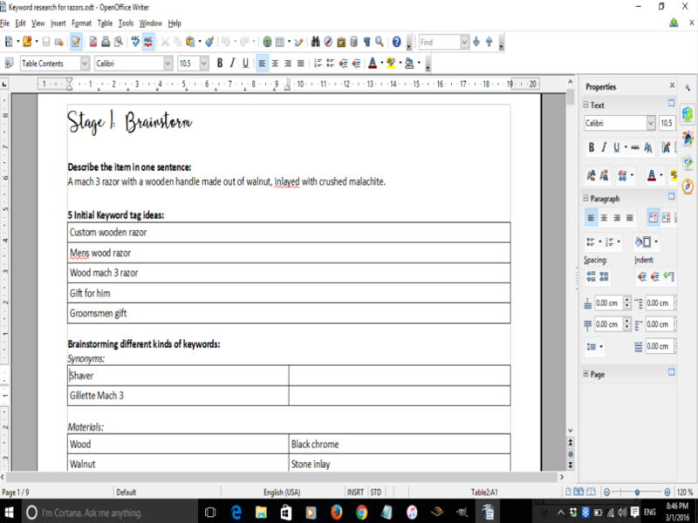Toggle Bullets list in formatting toolbar
This screenshot has width=698, height=523.
point(331,63)
